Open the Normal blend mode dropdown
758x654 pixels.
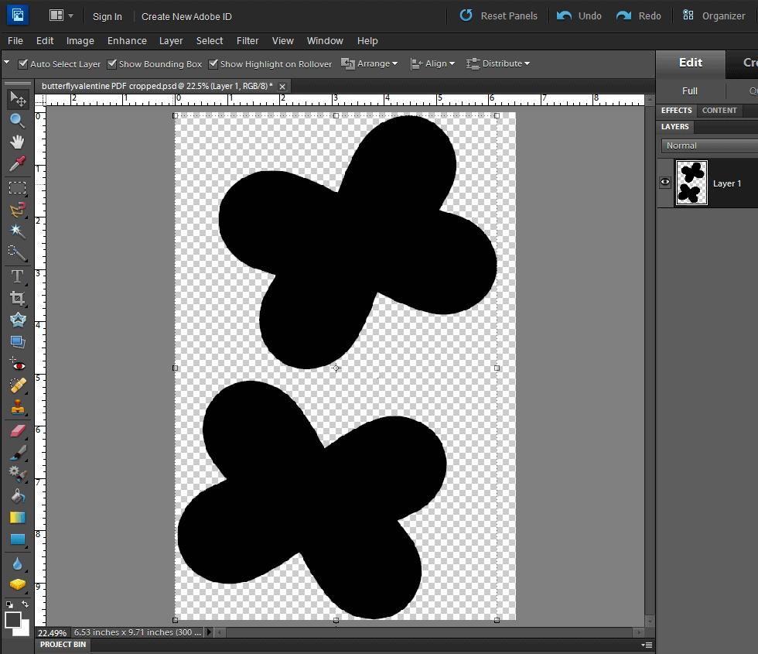tap(708, 146)
